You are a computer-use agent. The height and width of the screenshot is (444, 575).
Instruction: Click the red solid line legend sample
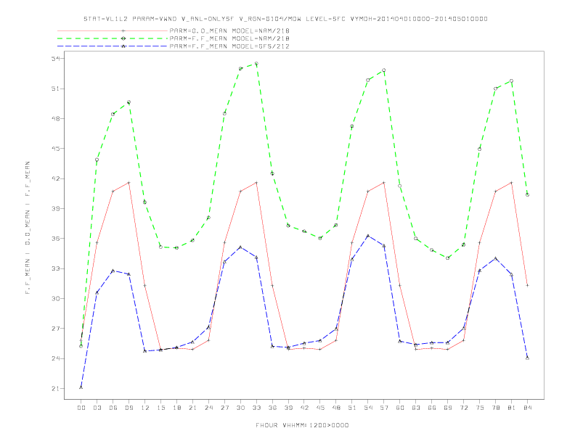pos(113,30)
